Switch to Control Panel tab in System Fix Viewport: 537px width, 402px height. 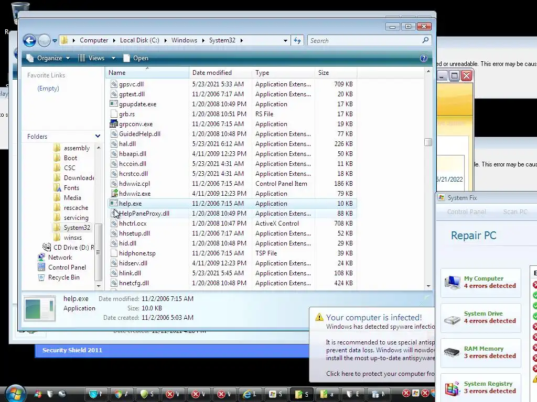click(x=466, y=211)
